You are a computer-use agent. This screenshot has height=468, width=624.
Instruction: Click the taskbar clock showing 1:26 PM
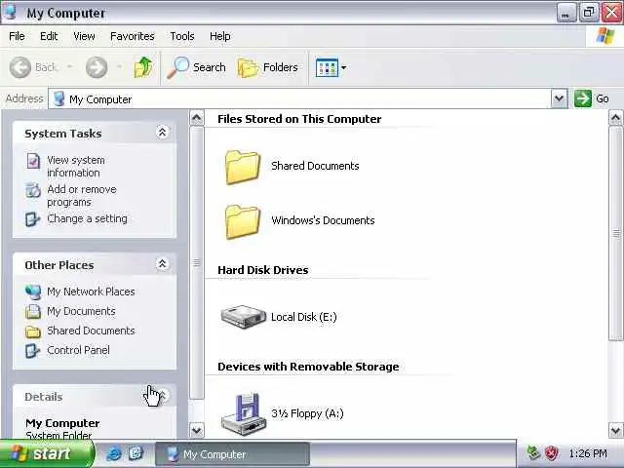[588, 453]
